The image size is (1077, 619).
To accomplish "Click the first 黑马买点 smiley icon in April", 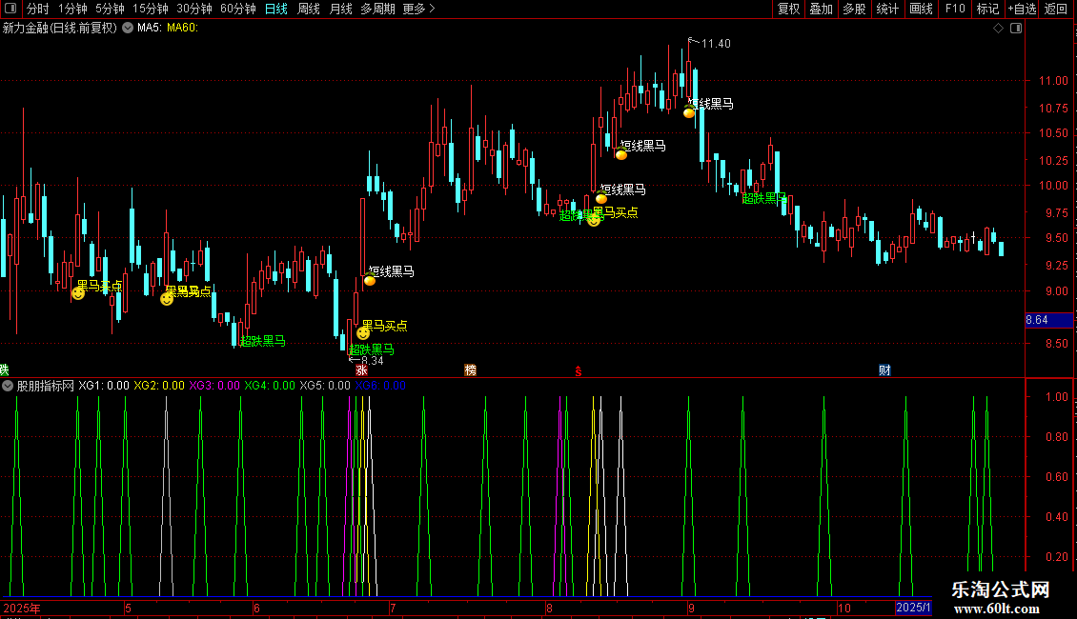I will 78,293.
